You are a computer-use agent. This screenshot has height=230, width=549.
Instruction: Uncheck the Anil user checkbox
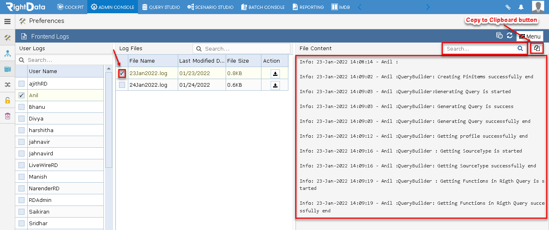click(x=21, y=96)
